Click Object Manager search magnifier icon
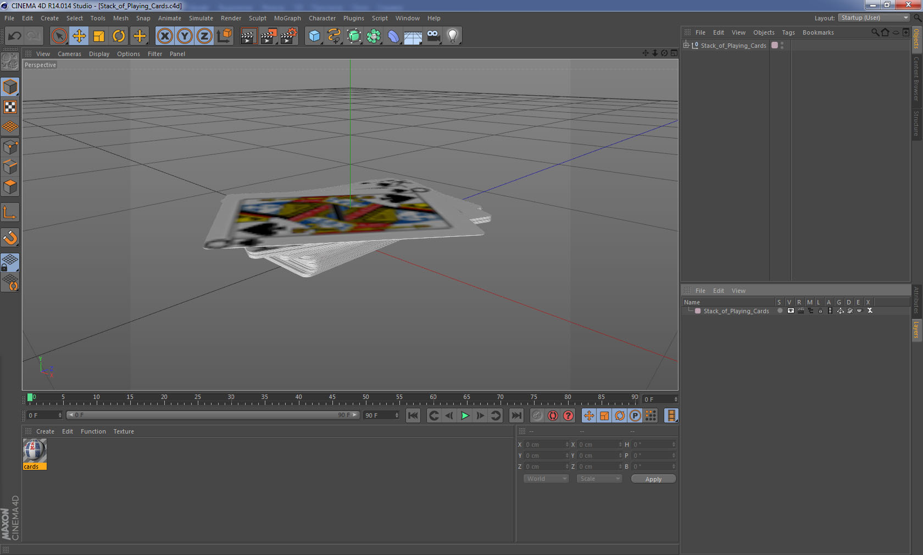The image size is (923, 555). pos(875,32)
